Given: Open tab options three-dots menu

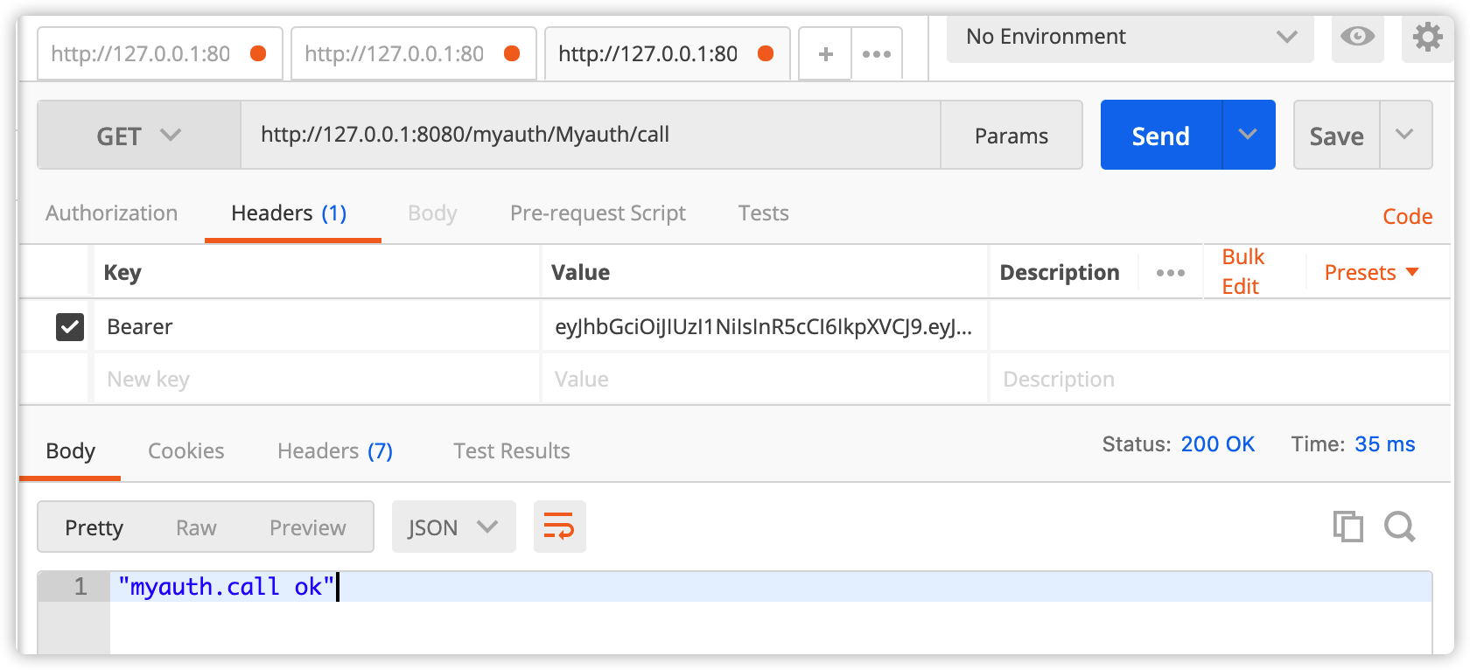Looking at the screenshot, I should pyautogui.click(x=877, y=54).
